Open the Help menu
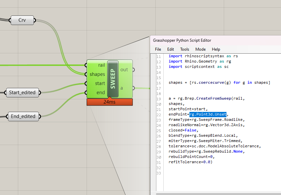 pos(216,49)
